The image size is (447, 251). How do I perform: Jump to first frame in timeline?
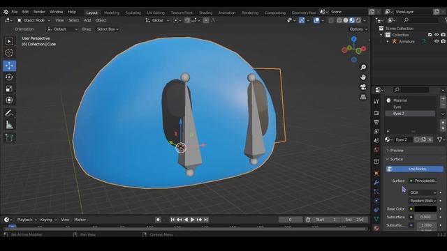pos(173,220)
